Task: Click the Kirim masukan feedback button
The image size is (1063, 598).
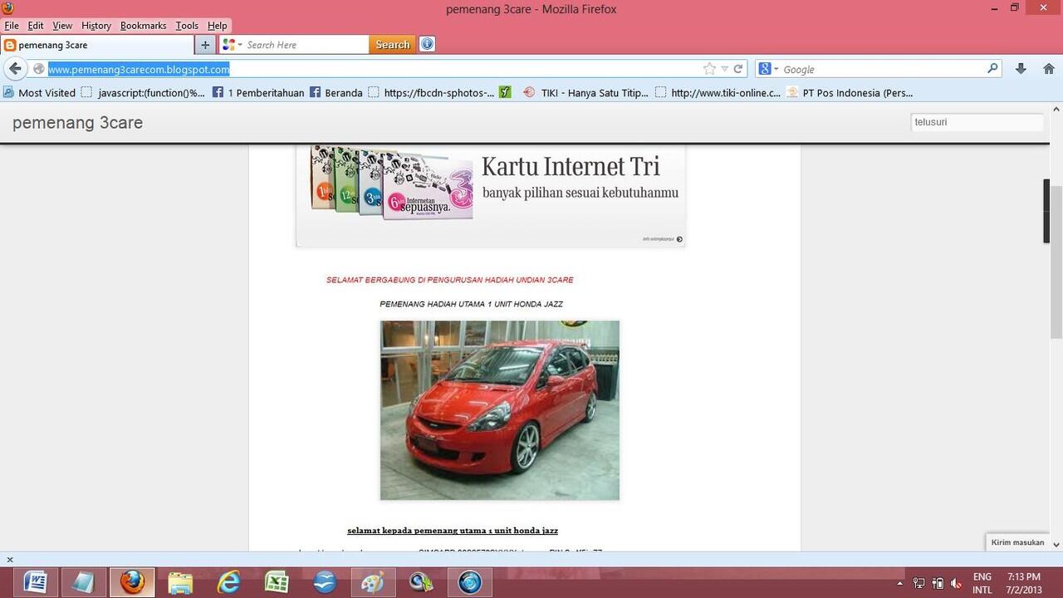Action: pos(1017,542)
